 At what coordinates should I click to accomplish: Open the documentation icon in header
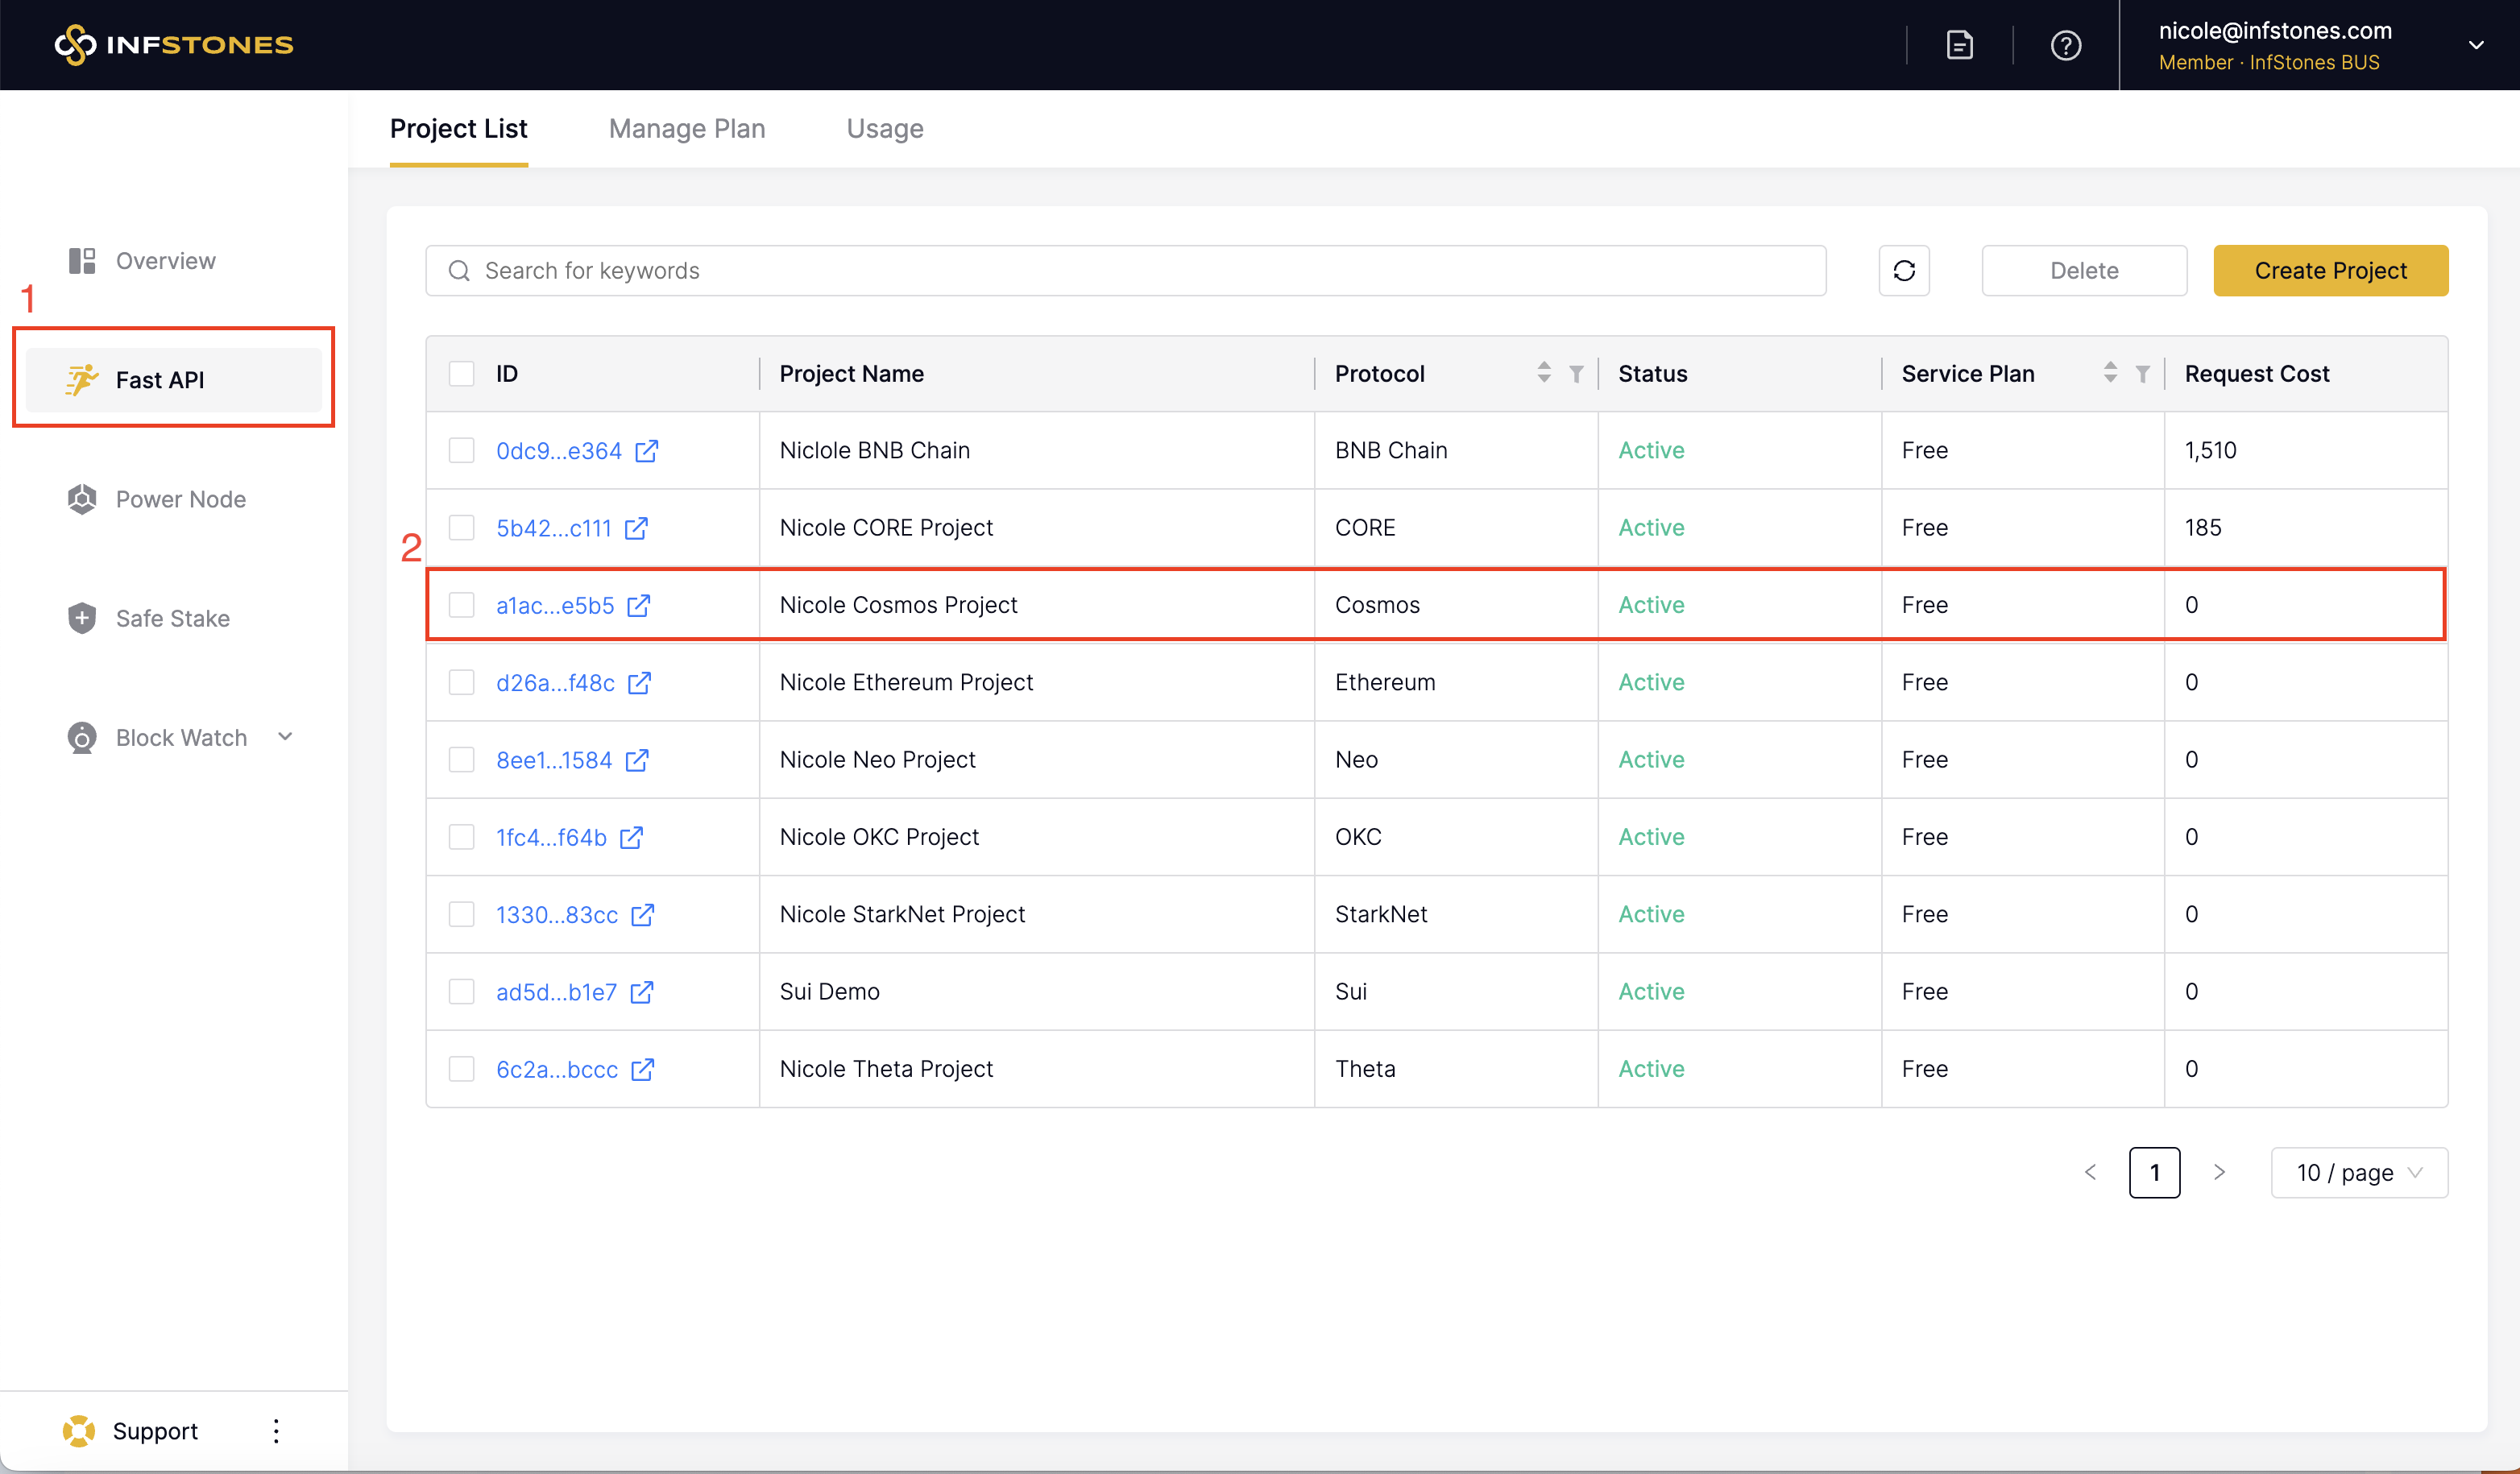tap(1959, 45)
